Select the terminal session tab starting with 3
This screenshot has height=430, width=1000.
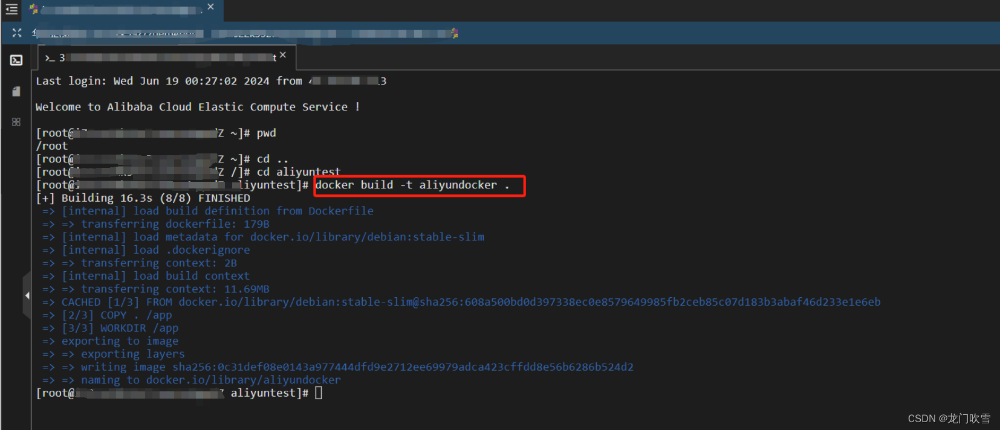pyautogui.click(x=167, y=57)
